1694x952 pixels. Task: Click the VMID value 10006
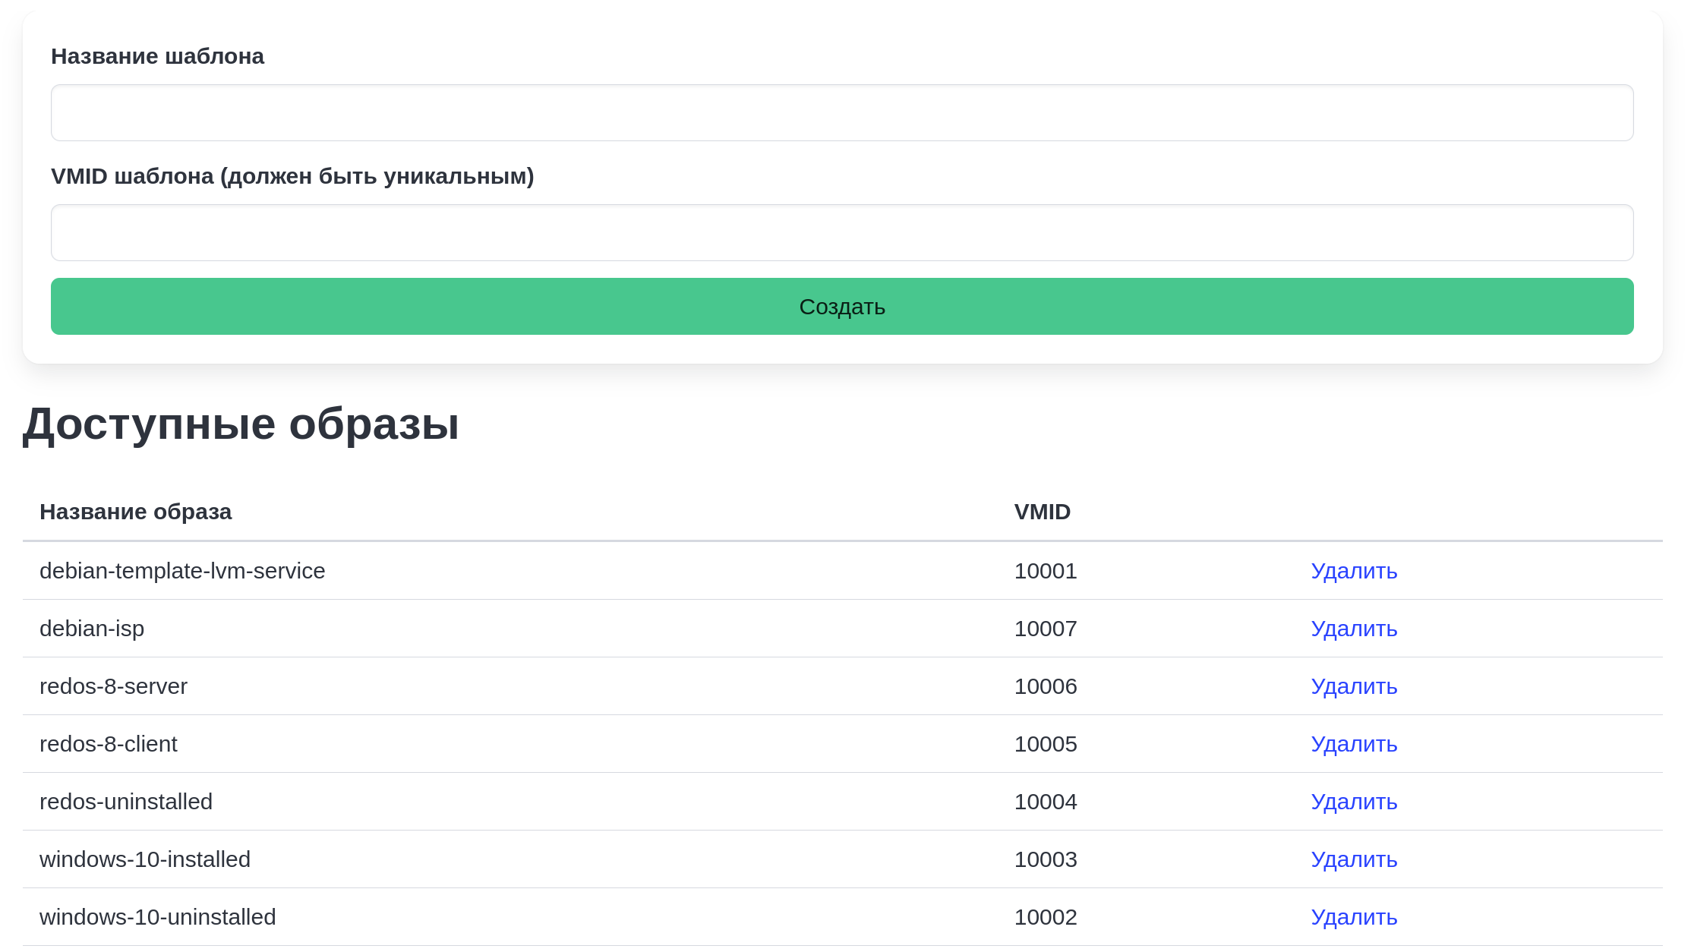(x=1045, y=686)
